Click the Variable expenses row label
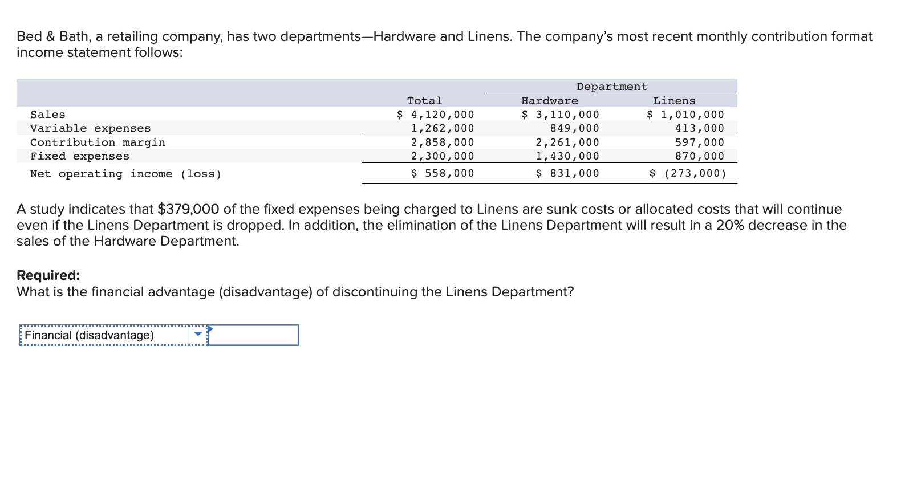Screen dimensions: 921x489 coord(91,128)
